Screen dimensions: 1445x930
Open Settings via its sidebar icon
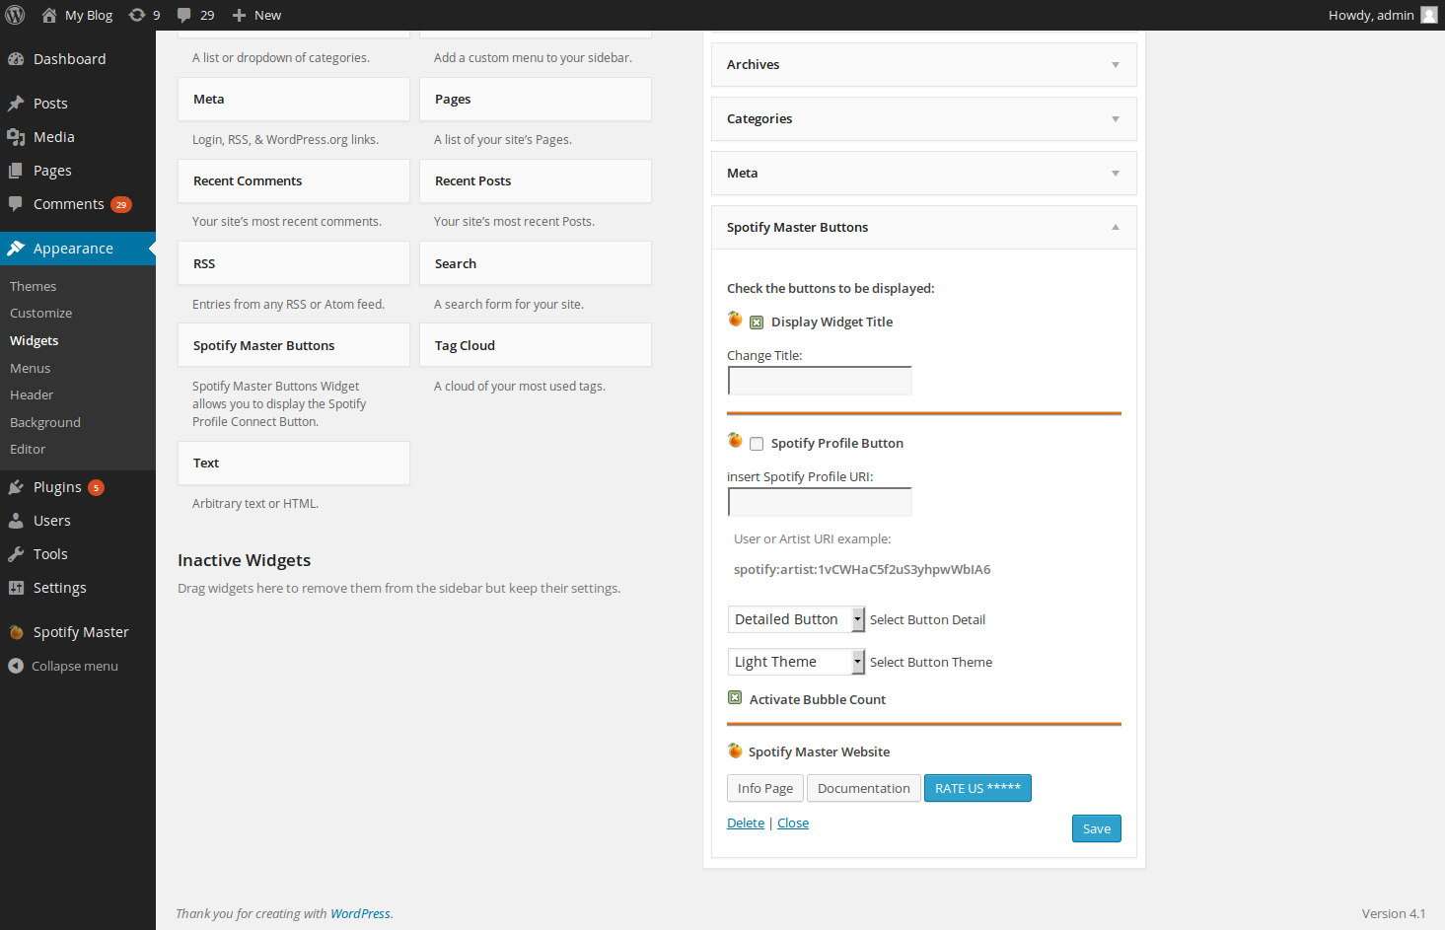[16, 588]
